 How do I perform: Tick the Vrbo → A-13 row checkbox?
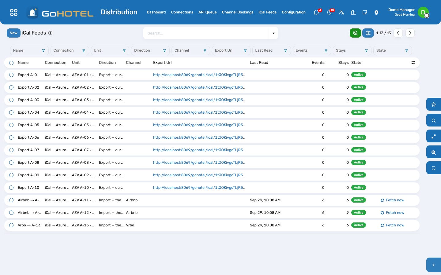[11, 225]
